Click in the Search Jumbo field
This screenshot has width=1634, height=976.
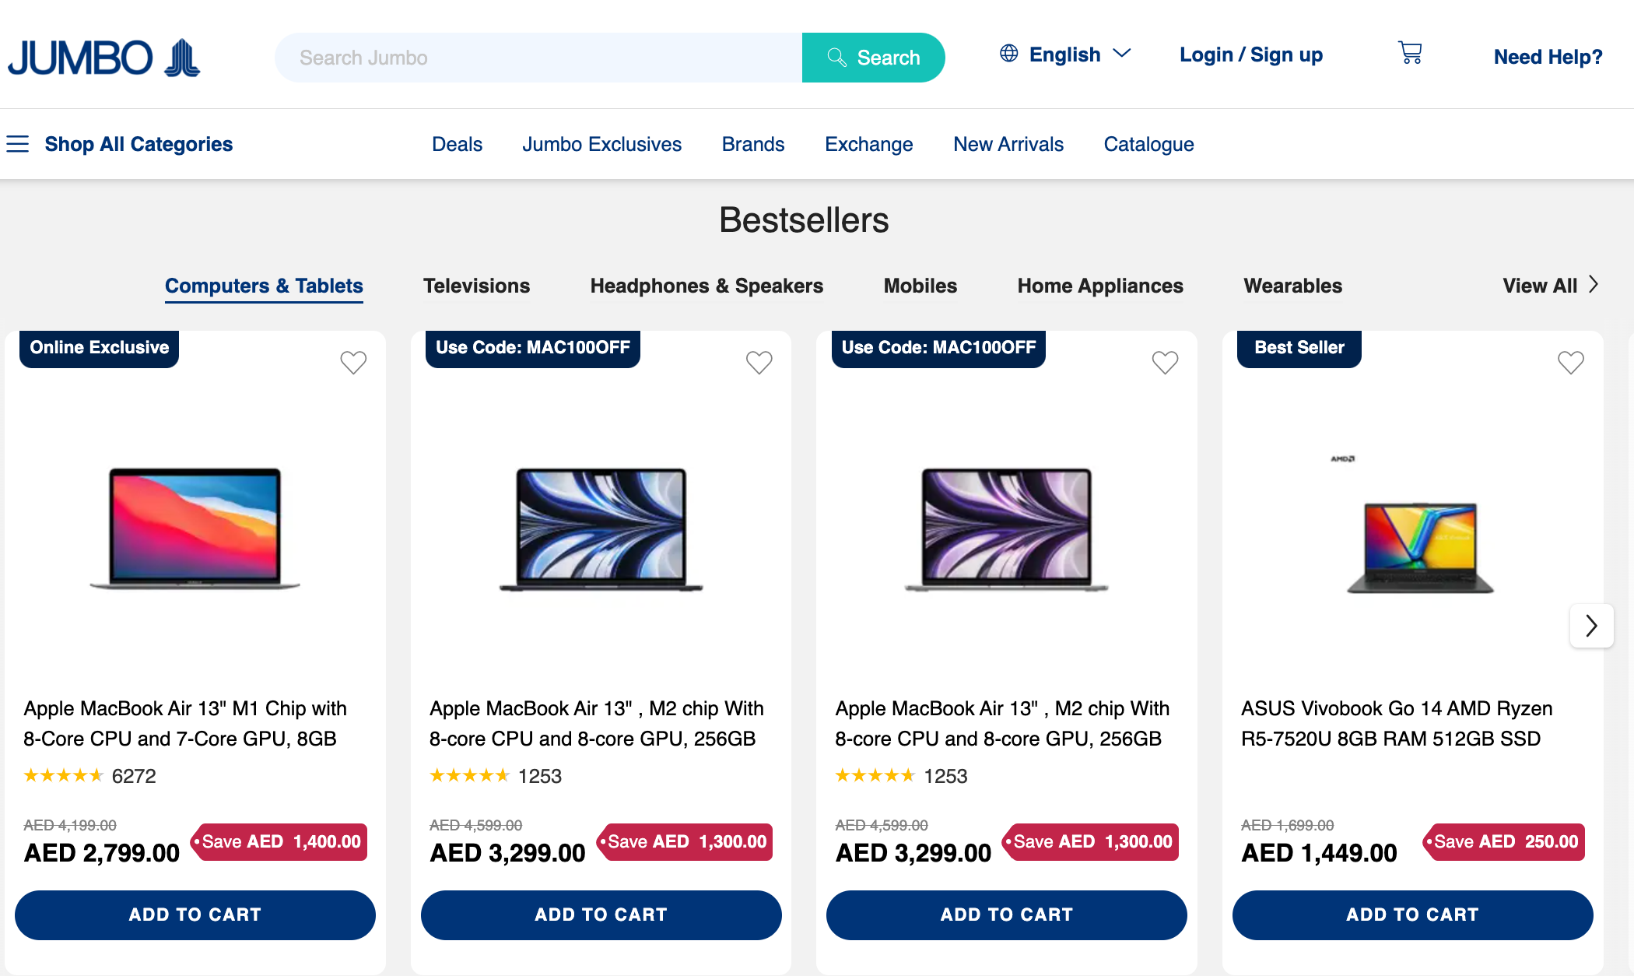(538, 58)
